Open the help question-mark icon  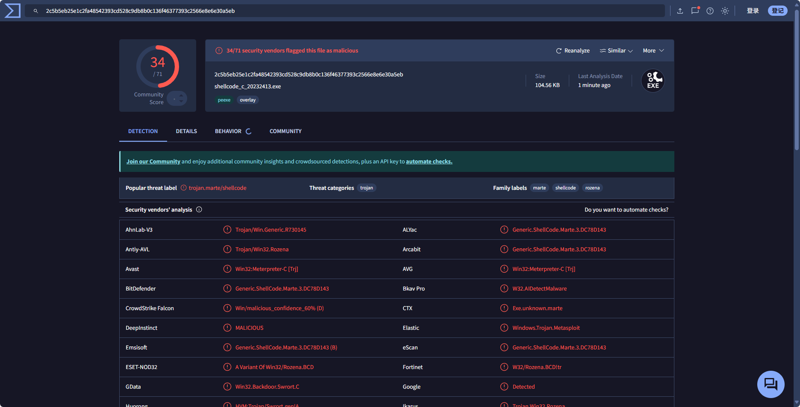click(x=710, y=11)
